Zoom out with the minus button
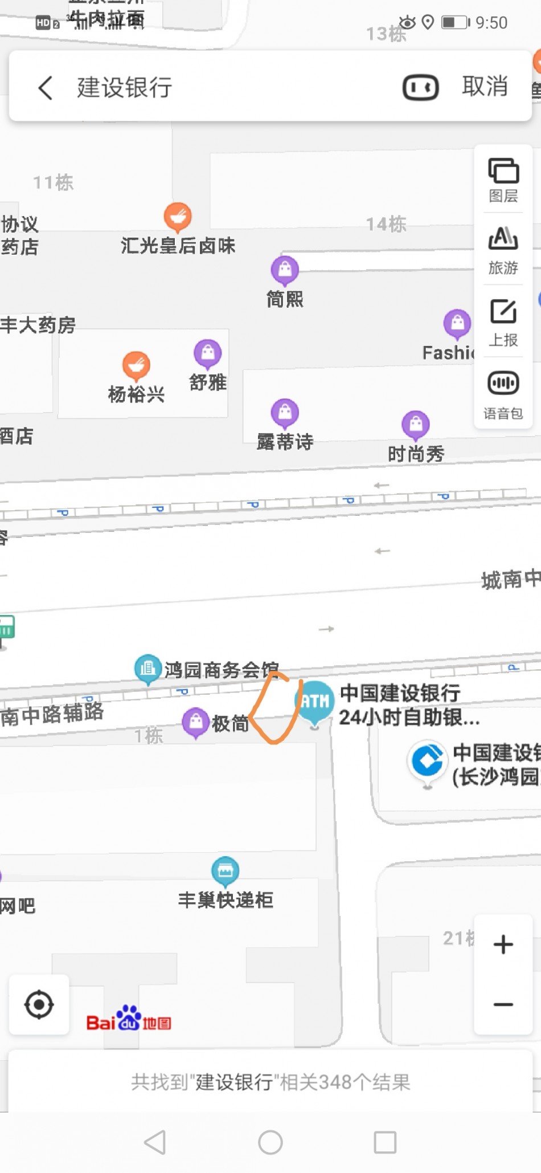Image resolution: width=541 pixels, height=1173 pixels. pos(503,1004)
